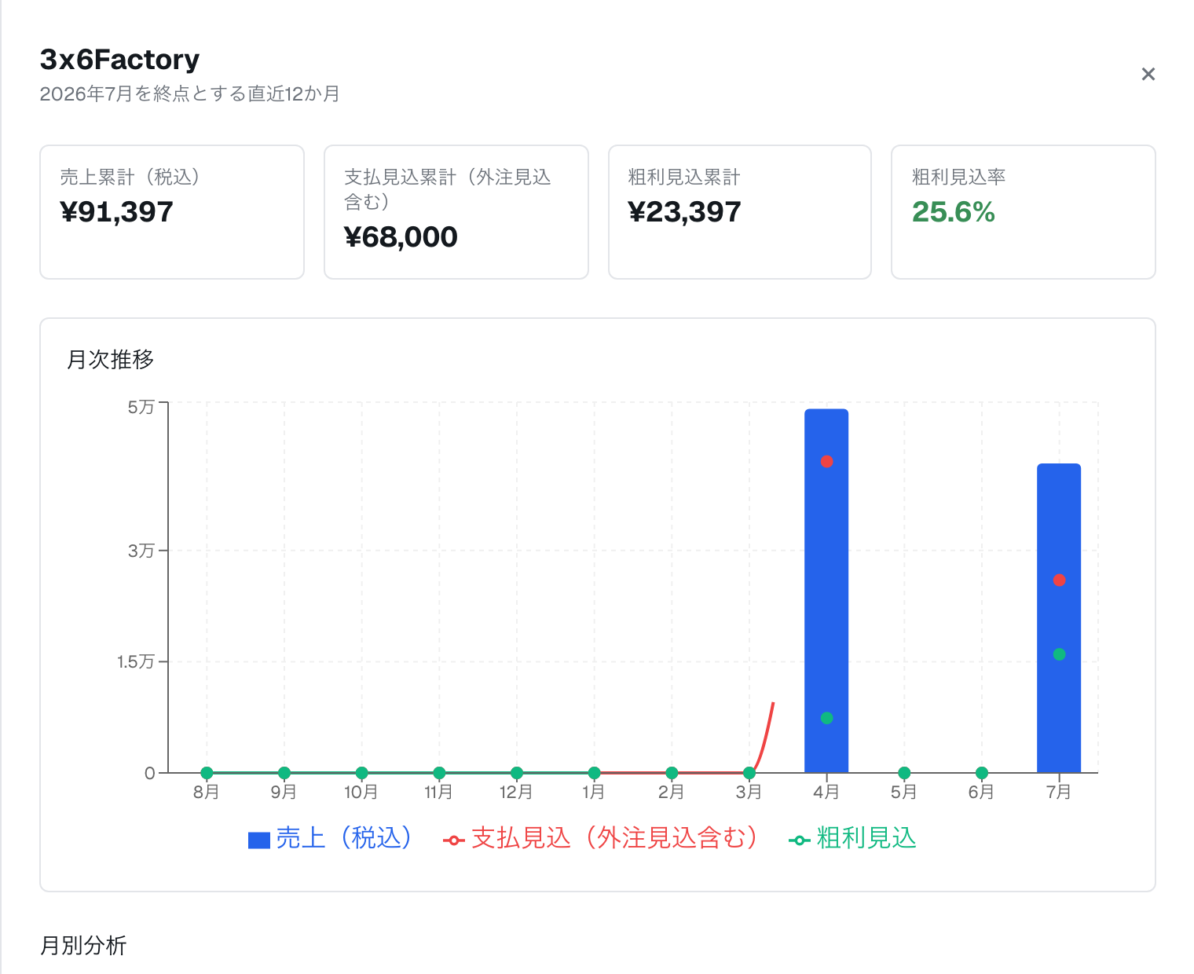Toggle the 粗利見込 legend series
Image resolution: width=1194 pixels, height=974 pixels.
pos(852,838)
